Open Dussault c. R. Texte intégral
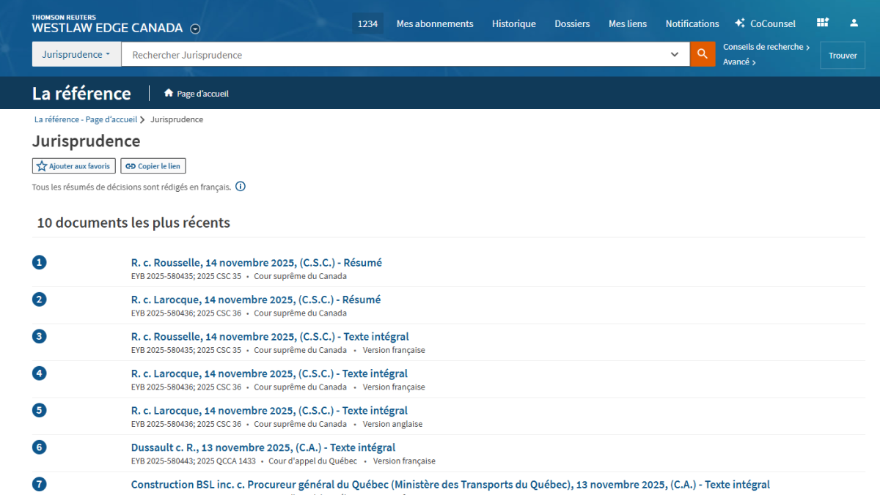 click(x=263, y=447)
